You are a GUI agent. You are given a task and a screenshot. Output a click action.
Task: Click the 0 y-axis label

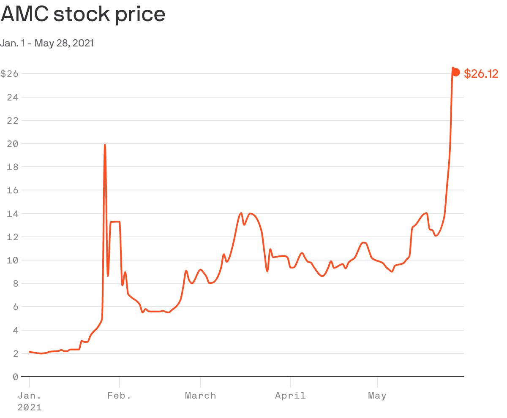tap(15, 377)
